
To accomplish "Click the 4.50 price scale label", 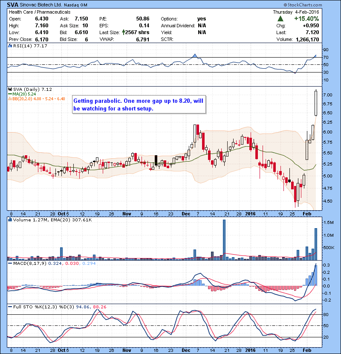I will (x=328, y=201).
